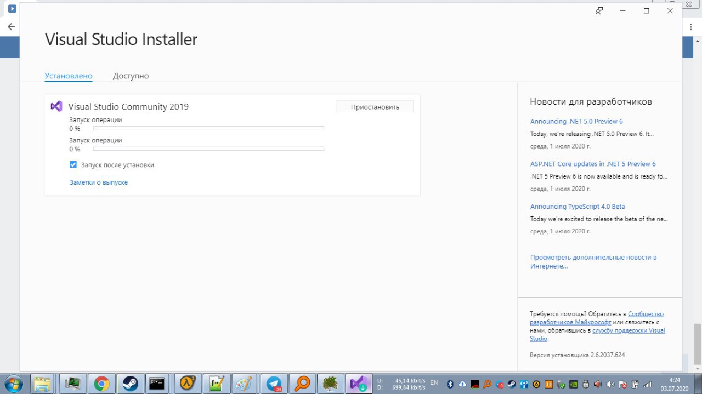Image resolution: width=702 pixels, height=394 pixels.
Task: Click the red speaker tray icon
Action: [x=597, y=384]
